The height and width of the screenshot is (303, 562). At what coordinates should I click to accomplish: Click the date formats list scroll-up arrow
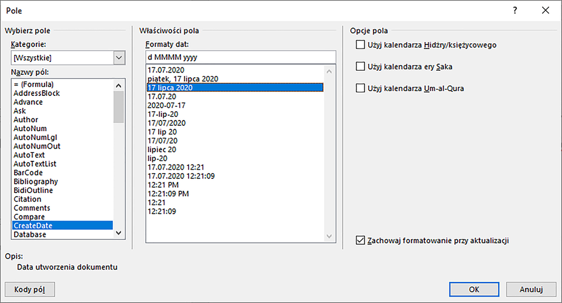click(330, 71)
